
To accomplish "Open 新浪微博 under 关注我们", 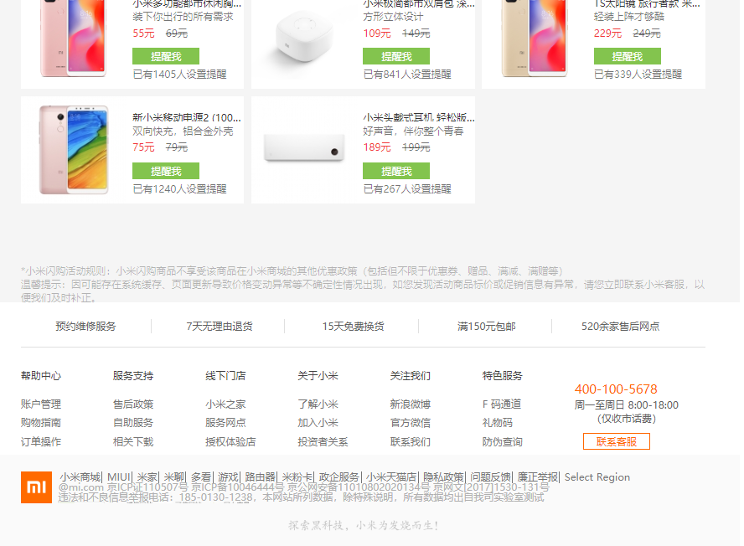I will pyautogui.click(x=410, y=404).
